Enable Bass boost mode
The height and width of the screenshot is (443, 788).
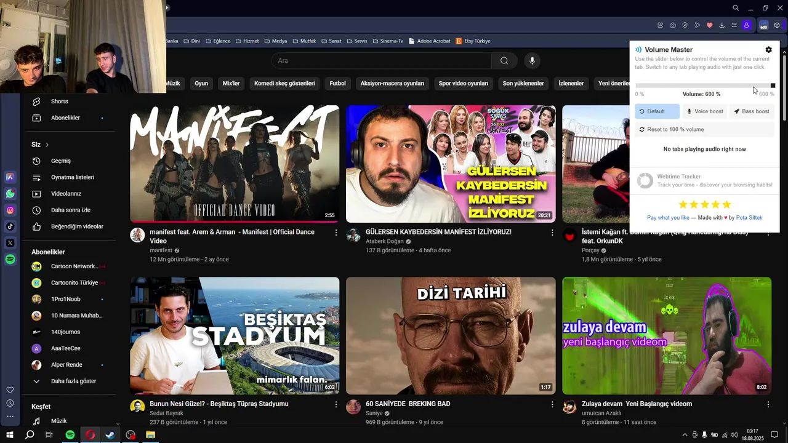pos(752,111)
